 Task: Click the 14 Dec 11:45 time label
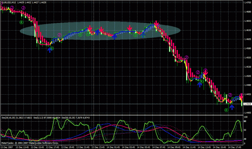pos(189,147)
